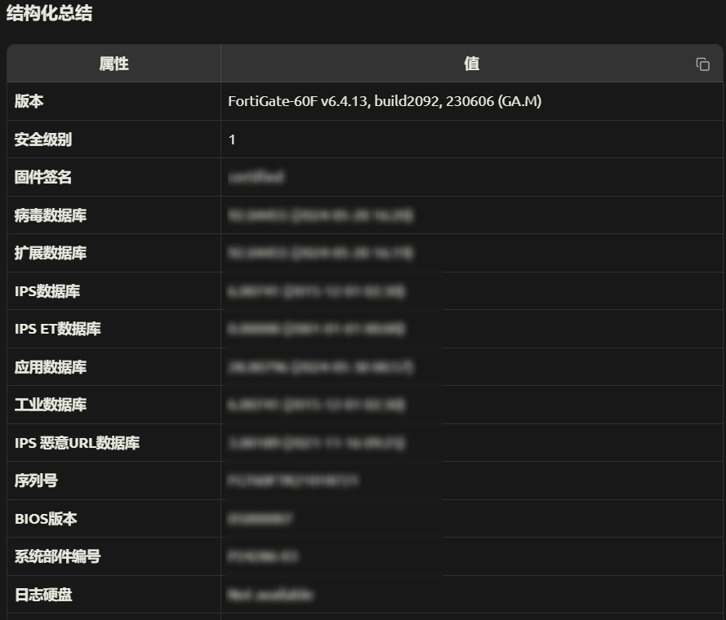
Task: Copy the table using the copy icon
Action: point(702,64)
